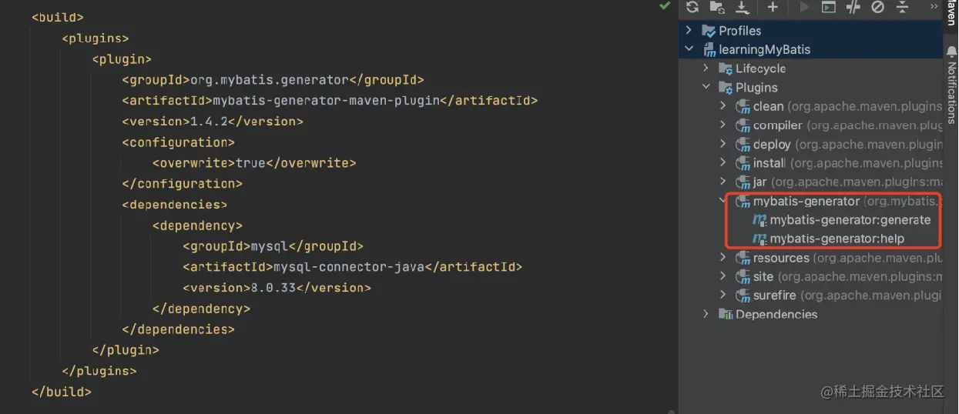Image resolution: width=959 pixels, height=414 pixels.
Task: Select mybatis-generator:help goal
Action: point(837,239)
